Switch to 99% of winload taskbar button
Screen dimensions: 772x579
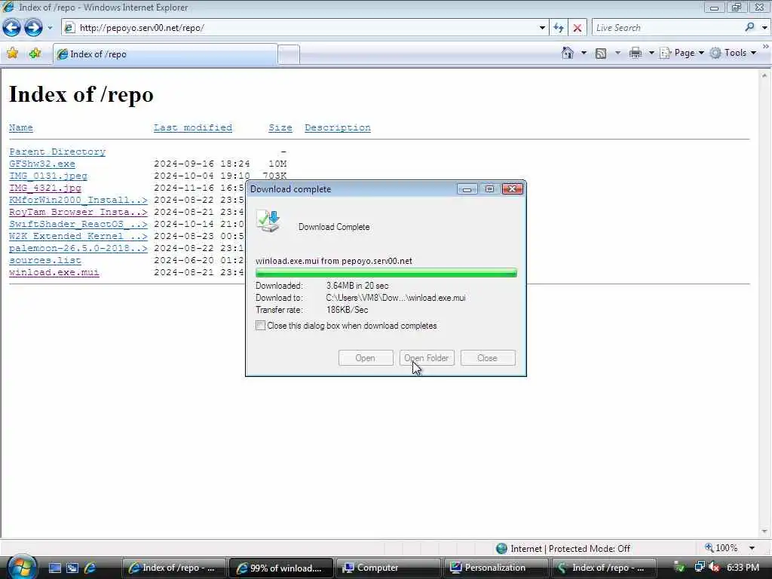pos(280,568)
